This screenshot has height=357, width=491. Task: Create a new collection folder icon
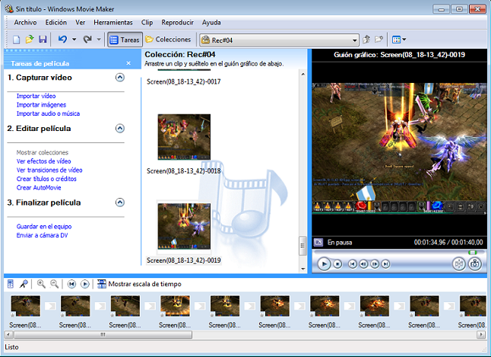(x=379, y=40)
